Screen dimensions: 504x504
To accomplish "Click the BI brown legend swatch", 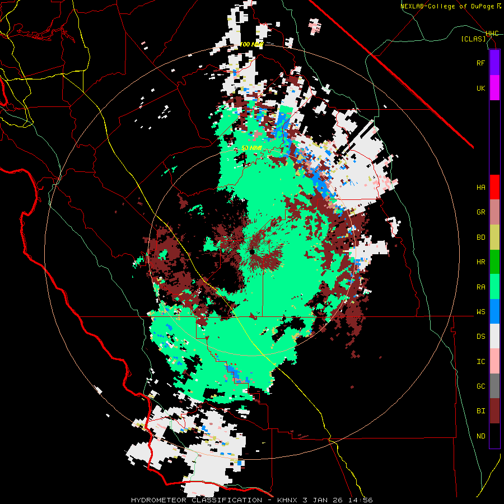I will pos(494,411).
